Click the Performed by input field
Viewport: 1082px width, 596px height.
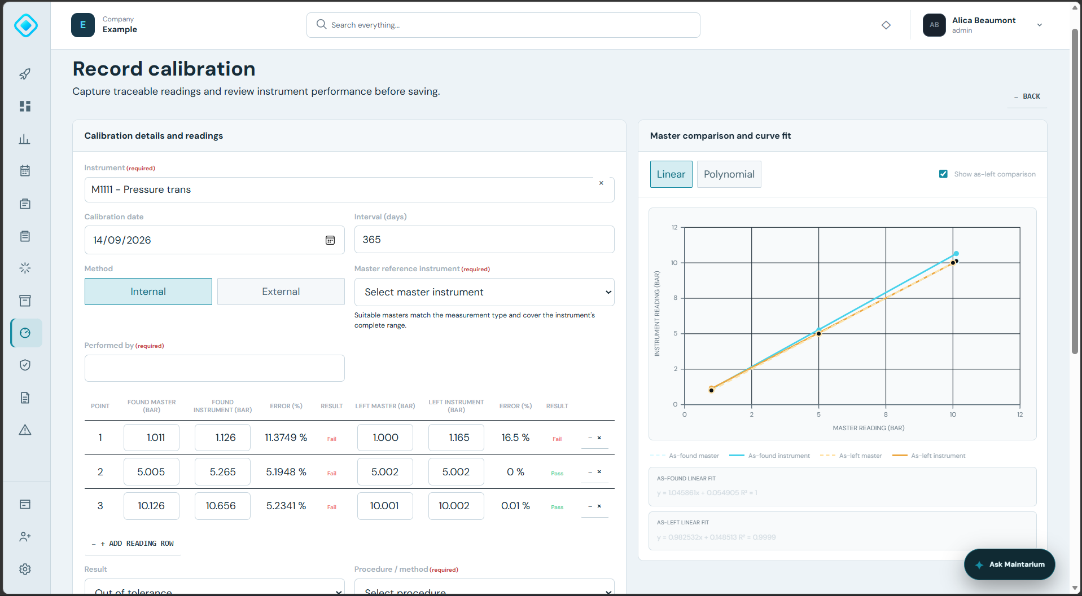214,368
